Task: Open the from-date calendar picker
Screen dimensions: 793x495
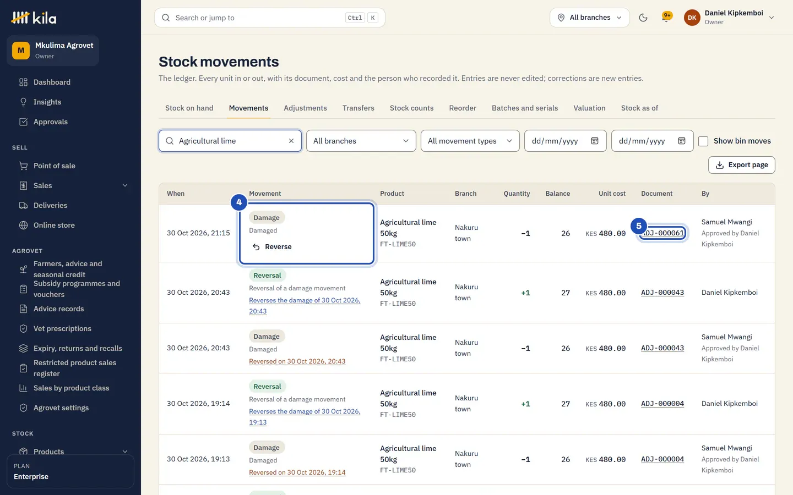Action: tap(595, 141)
